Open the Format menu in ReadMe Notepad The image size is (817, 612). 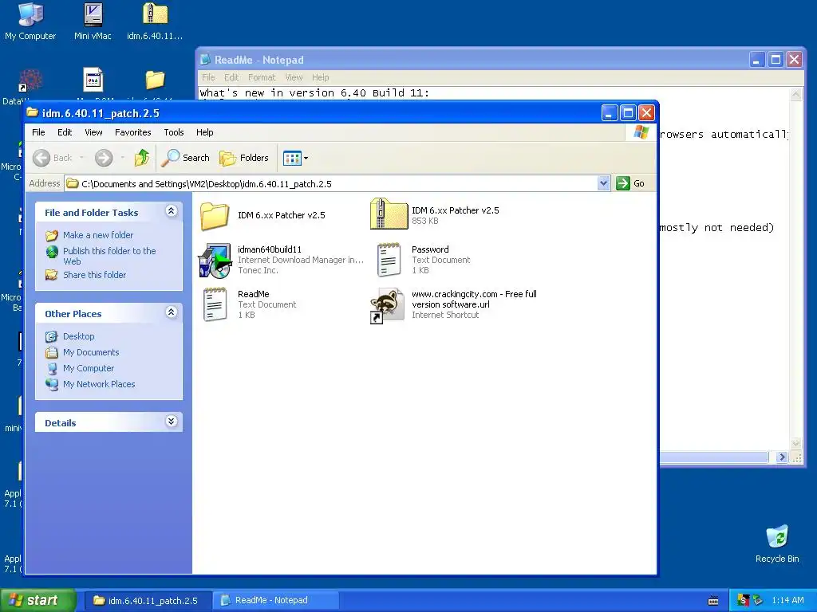[262, 77]
